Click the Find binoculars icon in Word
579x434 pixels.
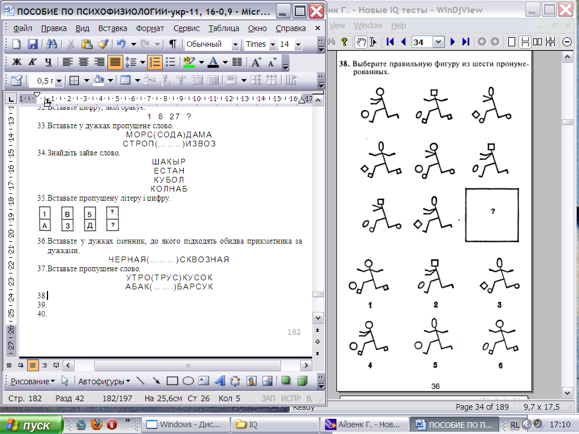(x=51, y=44)
